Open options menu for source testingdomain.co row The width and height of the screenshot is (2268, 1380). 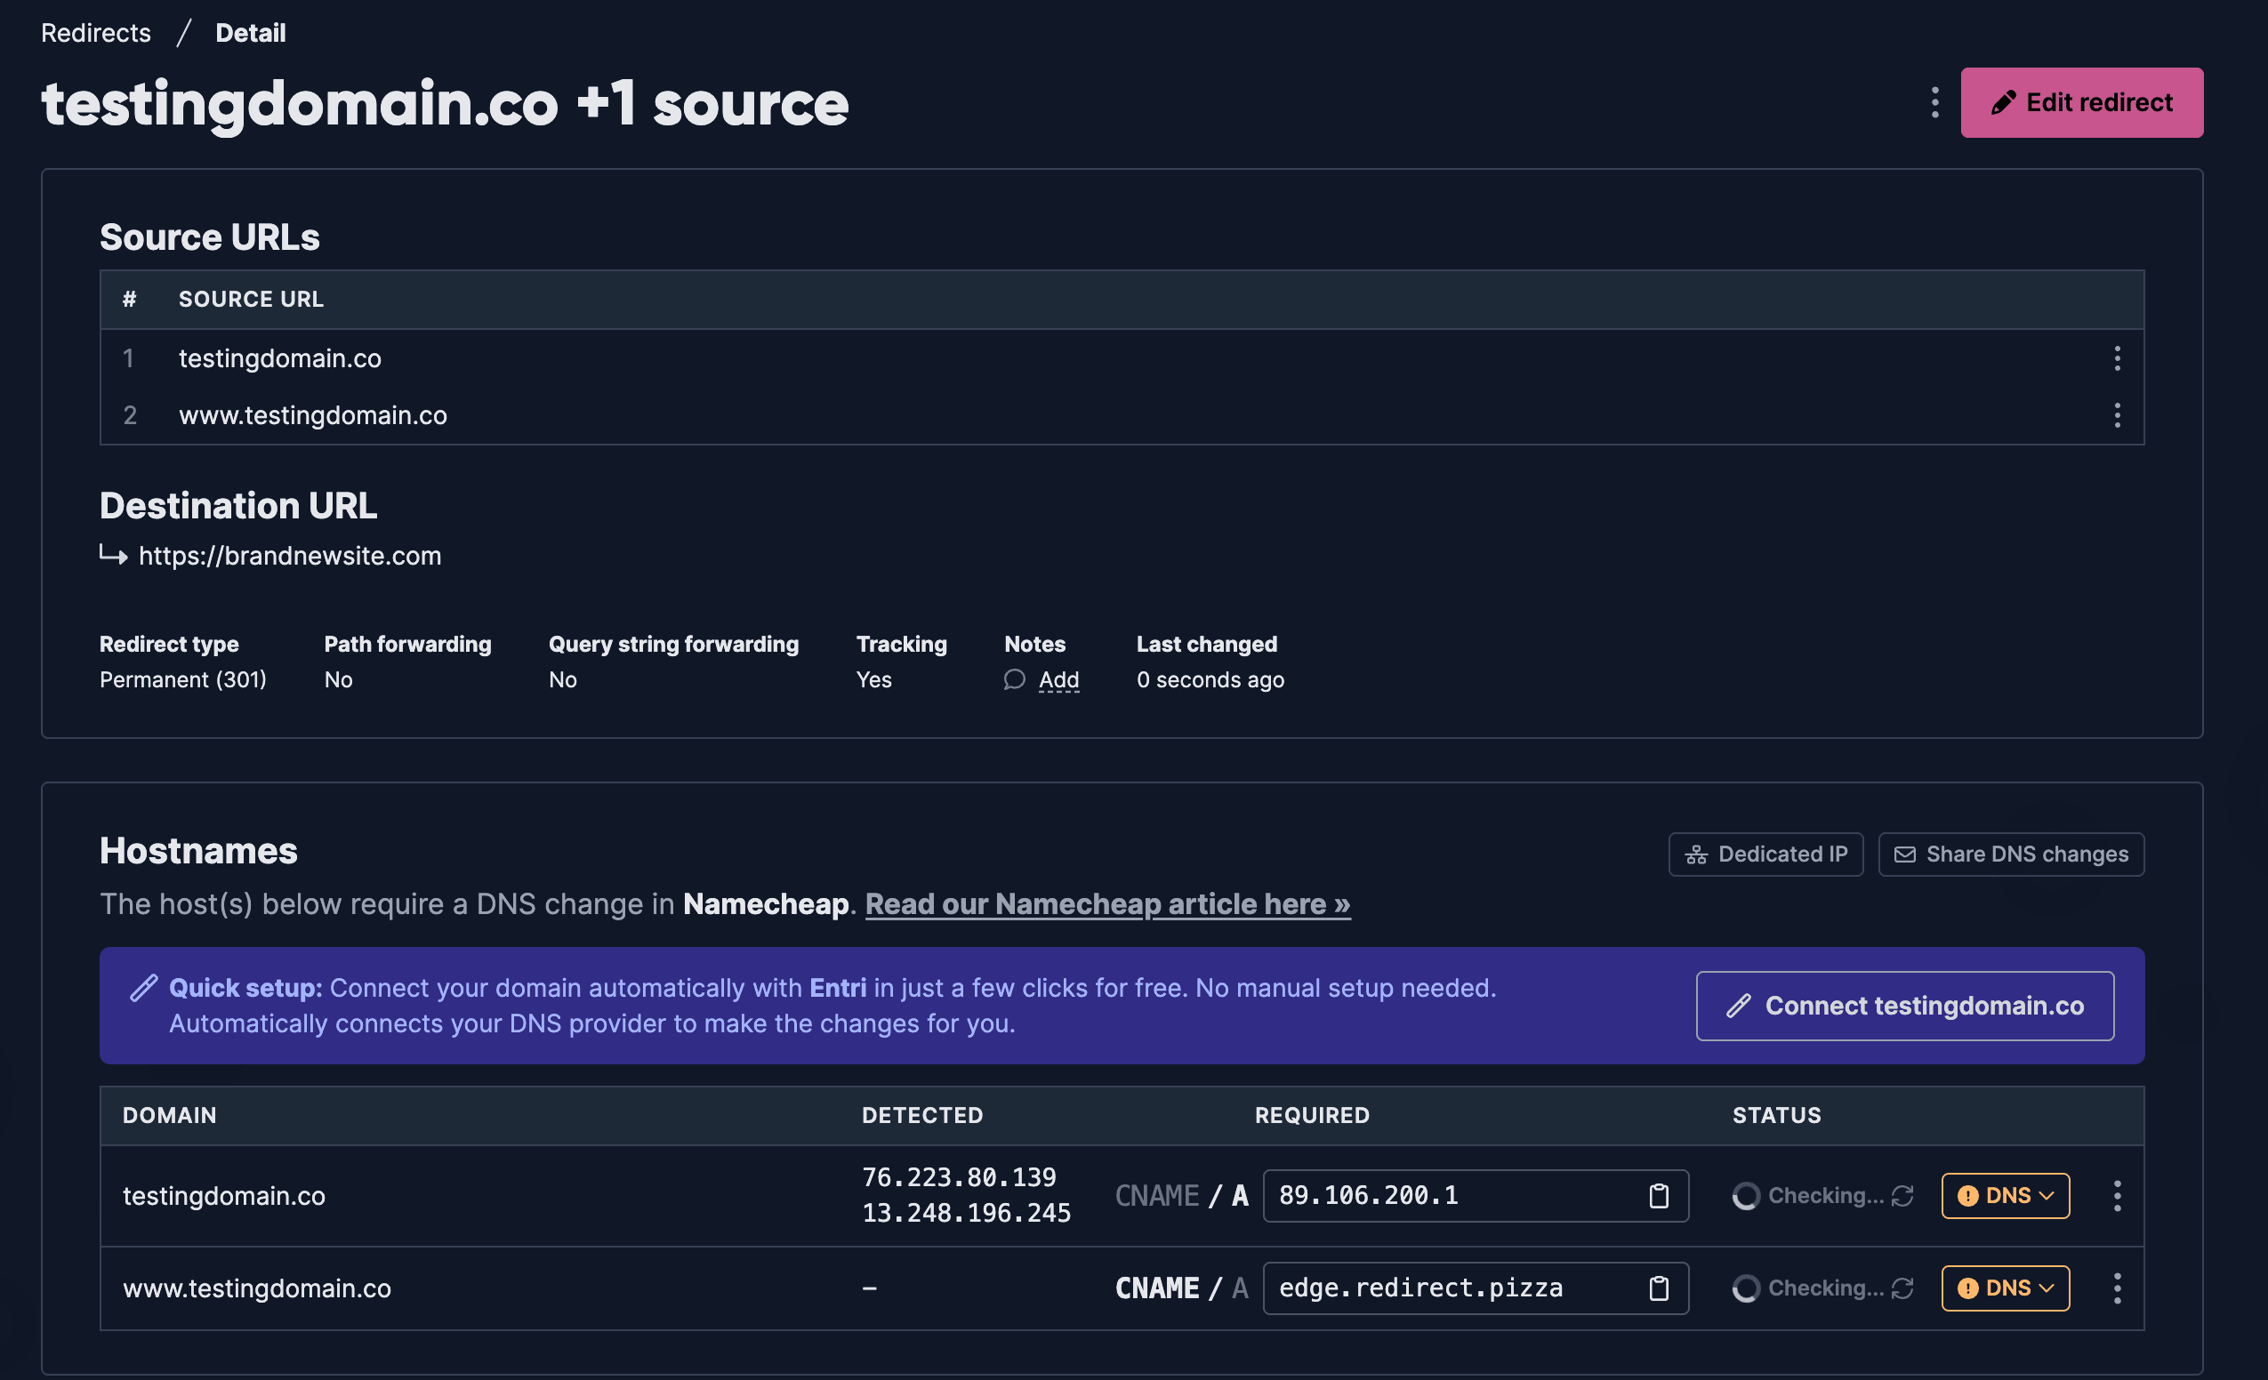click(2117, 357)
